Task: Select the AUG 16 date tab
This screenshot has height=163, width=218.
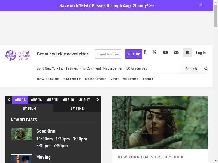Action: pos(68,100)
